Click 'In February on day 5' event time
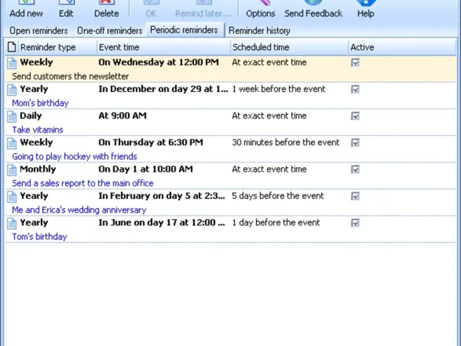This screenshot has height=346, width=461. click(x=162, y=196)
